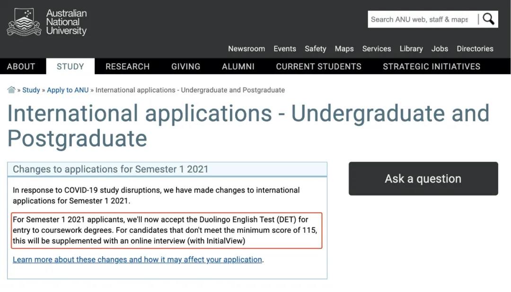Go to the CURRENT STUDENTS tab
The image size is (511, 292).
(319, 66)
